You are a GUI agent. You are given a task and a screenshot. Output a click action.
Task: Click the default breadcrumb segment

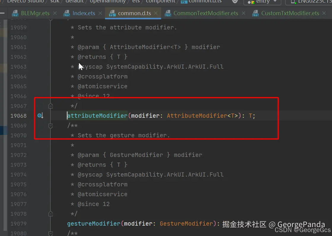click(74, 1)
